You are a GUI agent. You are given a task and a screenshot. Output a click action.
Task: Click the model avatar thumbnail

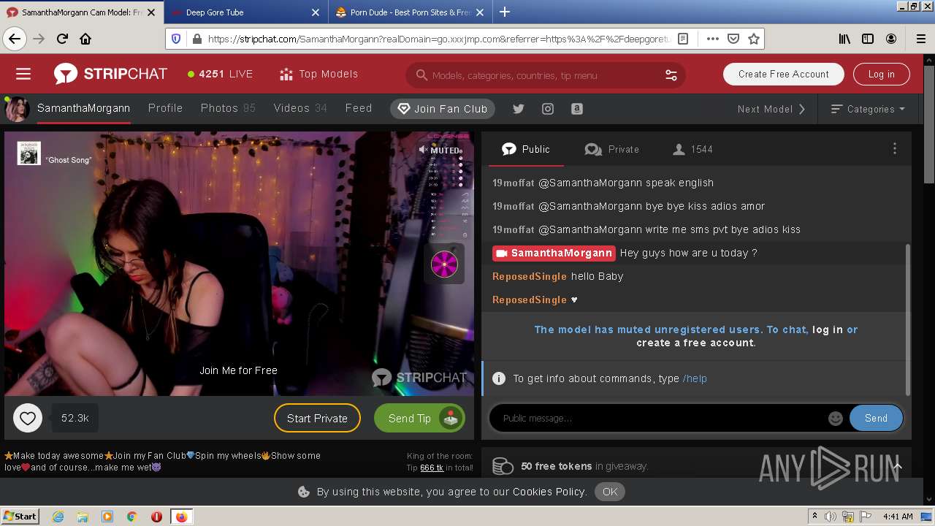[17, 110]
